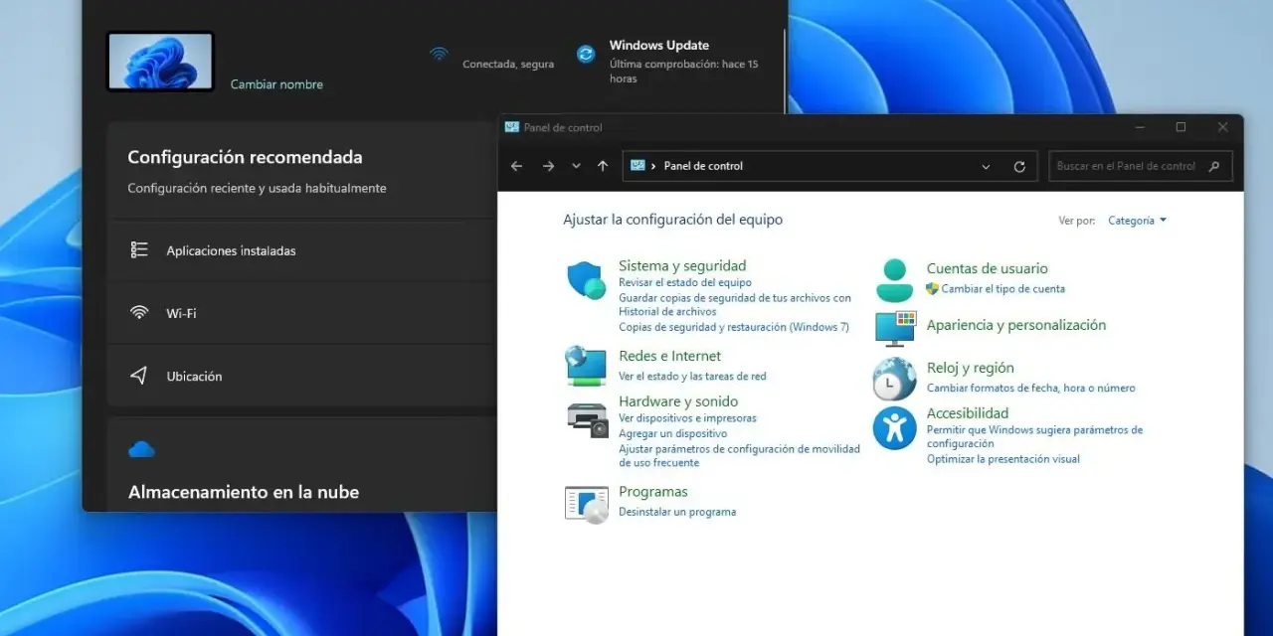Viewport: 1273px width, 636px height.
Task: Click the Cuentas de usuario person icon
Action: pyautogui.click(x=894, y=280)
